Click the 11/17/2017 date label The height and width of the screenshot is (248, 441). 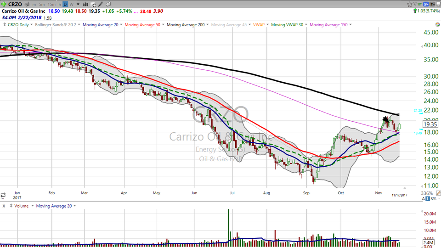click(x=399, y=195)
